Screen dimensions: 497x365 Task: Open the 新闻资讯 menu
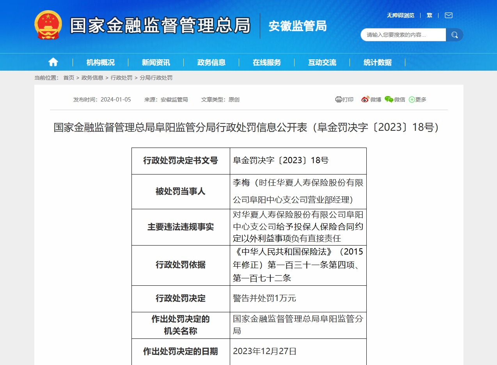click(156, 62)
